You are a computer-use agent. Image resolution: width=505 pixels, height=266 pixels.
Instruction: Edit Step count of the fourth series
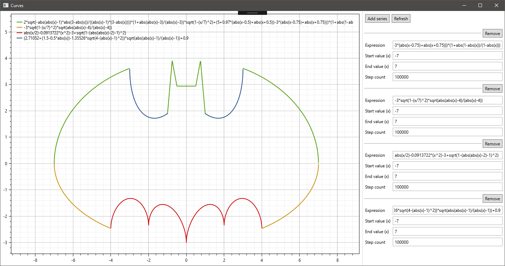pos(448,242)
